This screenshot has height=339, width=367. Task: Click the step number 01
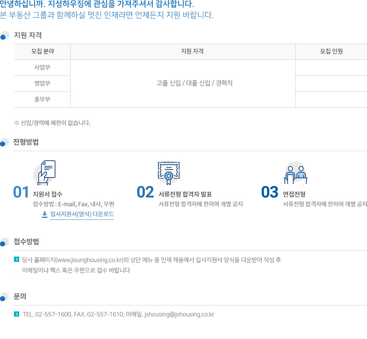pyautogui.click(x=21, y=192)
